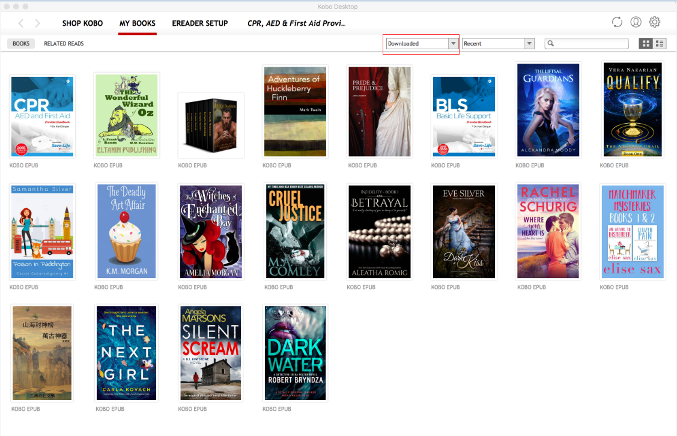Click the forward navigation arrow

pos(37,22)
